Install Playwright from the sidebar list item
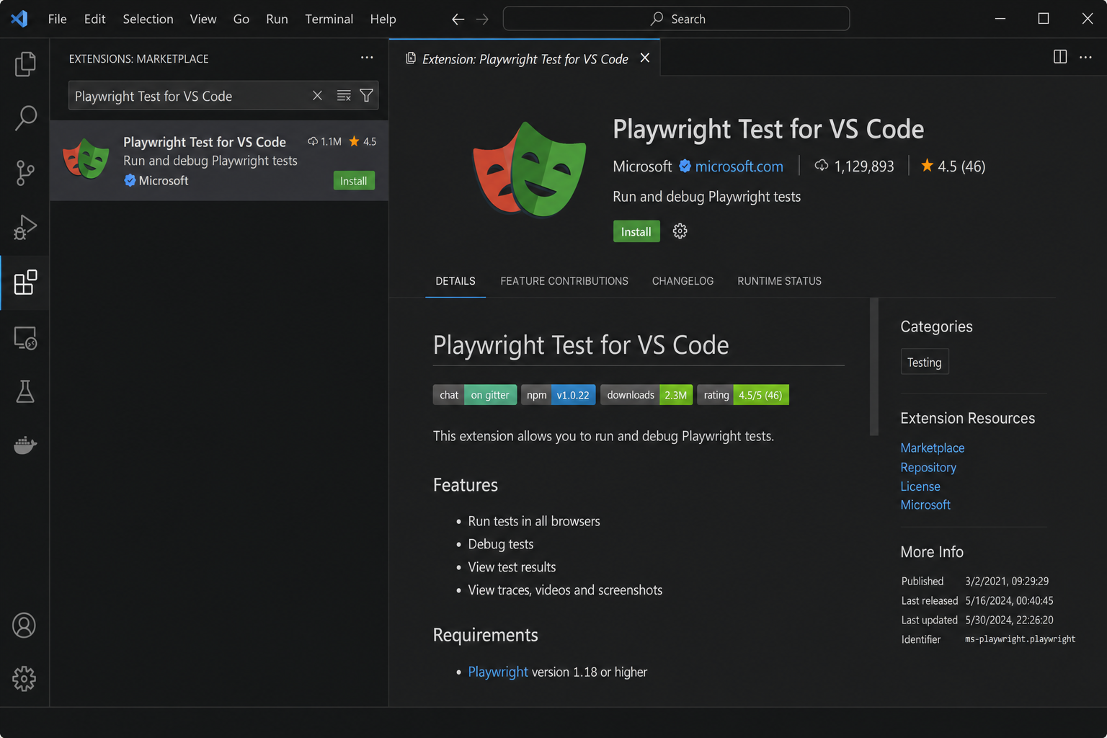 tap(353, 181)
